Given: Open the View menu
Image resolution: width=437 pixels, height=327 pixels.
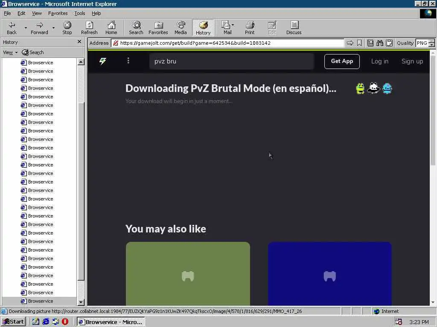Looking at the screenshot, I should pyautogui.click(x=37, y=13).
